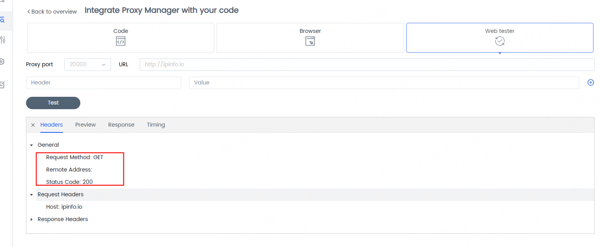Open the Proxy port 20000 dropdown

(88, 65)
